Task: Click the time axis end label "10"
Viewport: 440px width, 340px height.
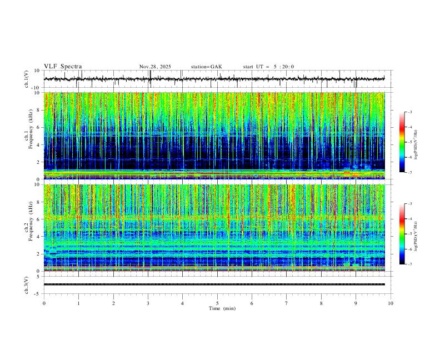Action: tap(391, 303)
